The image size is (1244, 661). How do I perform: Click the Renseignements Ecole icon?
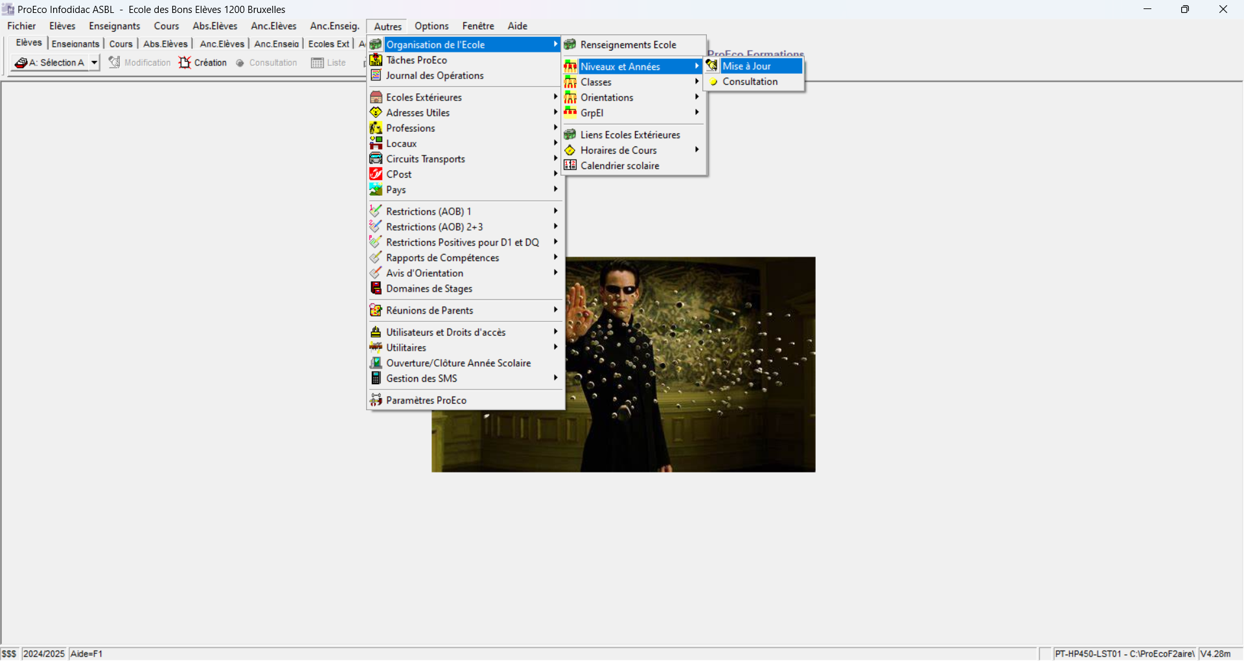(570, 45)
